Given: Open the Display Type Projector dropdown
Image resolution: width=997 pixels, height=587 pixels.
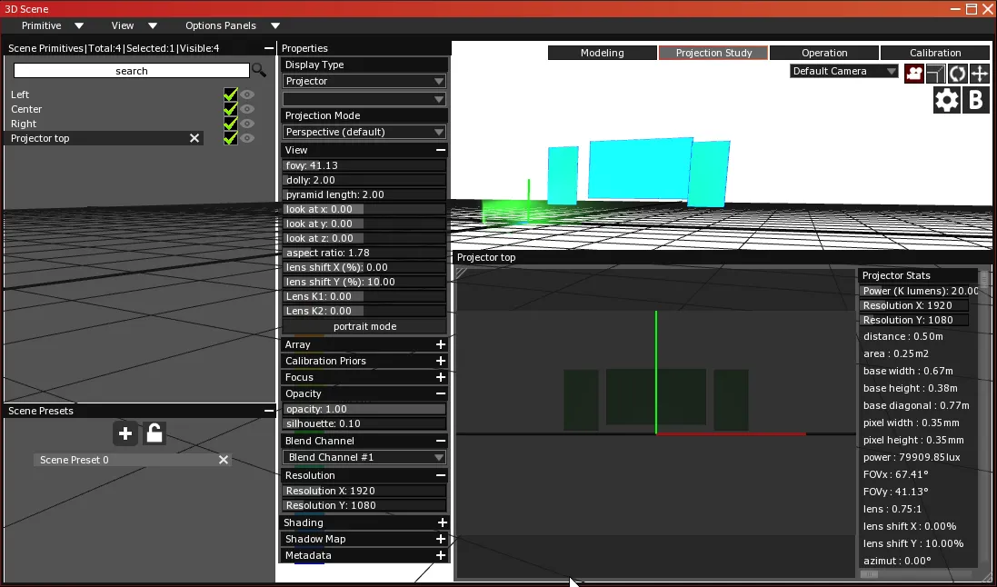Looking at the screenshot, I should (364, 81).
